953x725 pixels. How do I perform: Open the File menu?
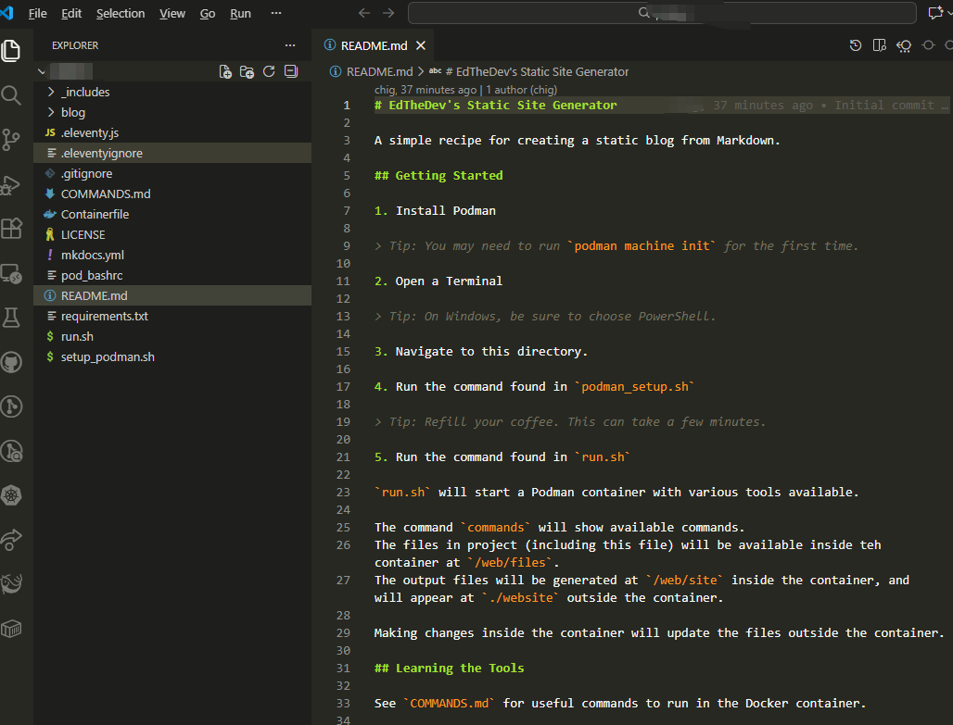(x=38, y=13)
